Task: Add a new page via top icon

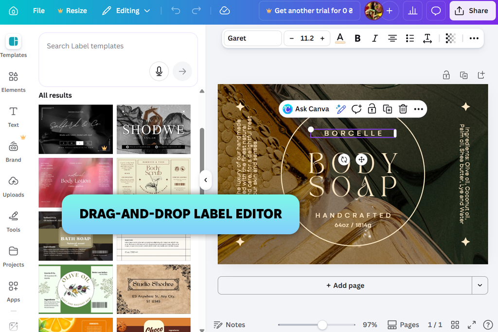Action: click(481, 75)
